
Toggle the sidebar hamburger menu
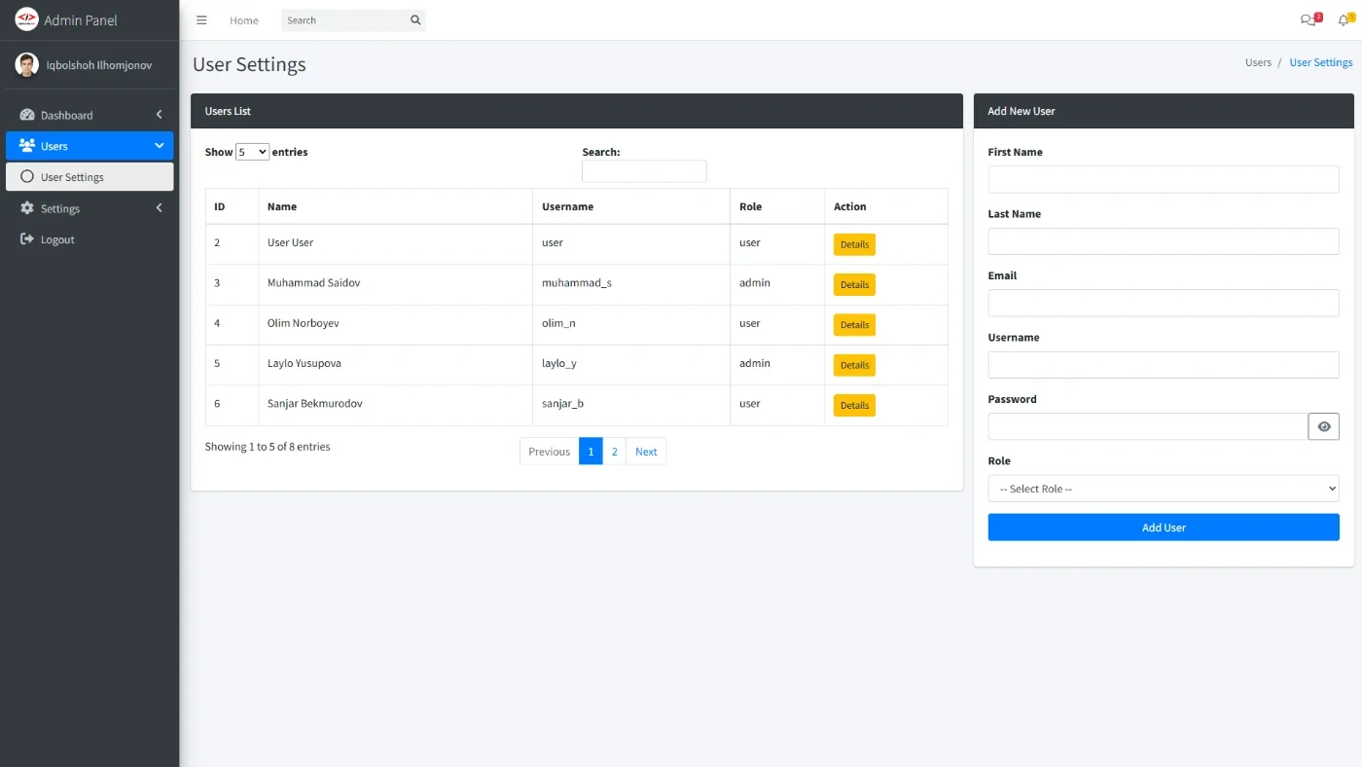point(201,20)
